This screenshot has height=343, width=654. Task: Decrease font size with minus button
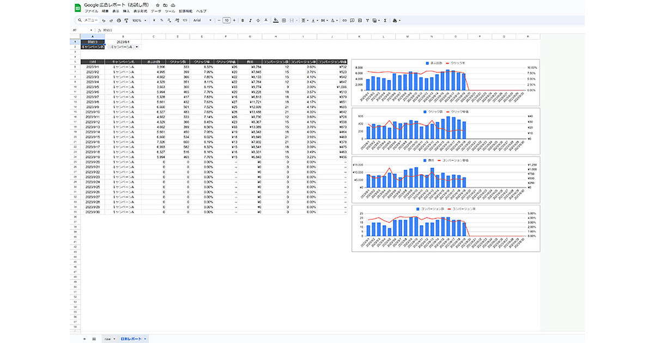pyautogui.click(x=219, y=21)
